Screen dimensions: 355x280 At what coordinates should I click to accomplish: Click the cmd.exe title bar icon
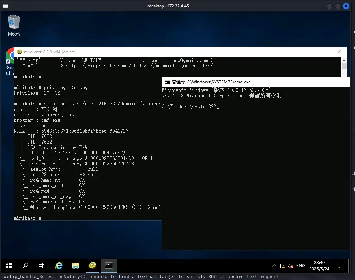coord(167,82)
